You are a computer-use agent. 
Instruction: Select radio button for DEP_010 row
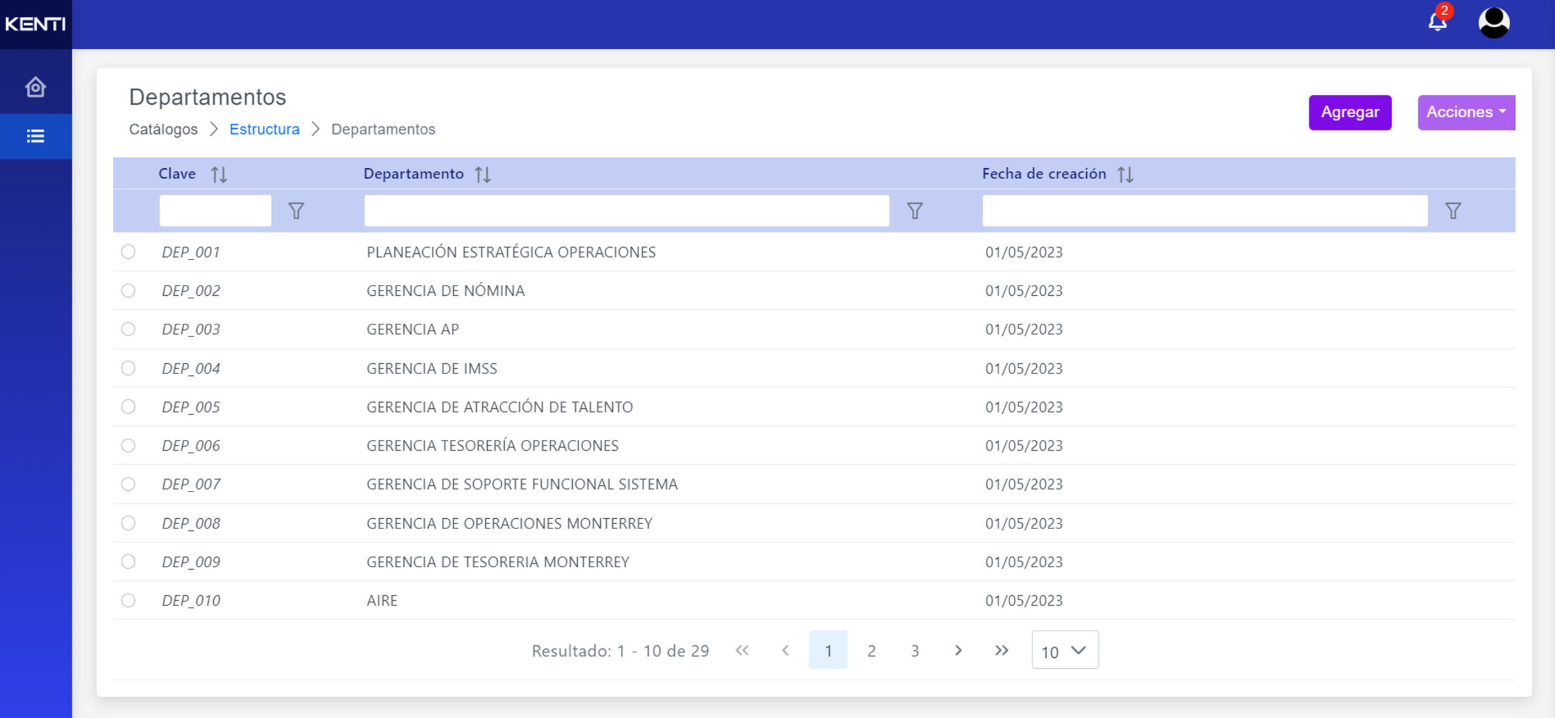pos(128,600)
